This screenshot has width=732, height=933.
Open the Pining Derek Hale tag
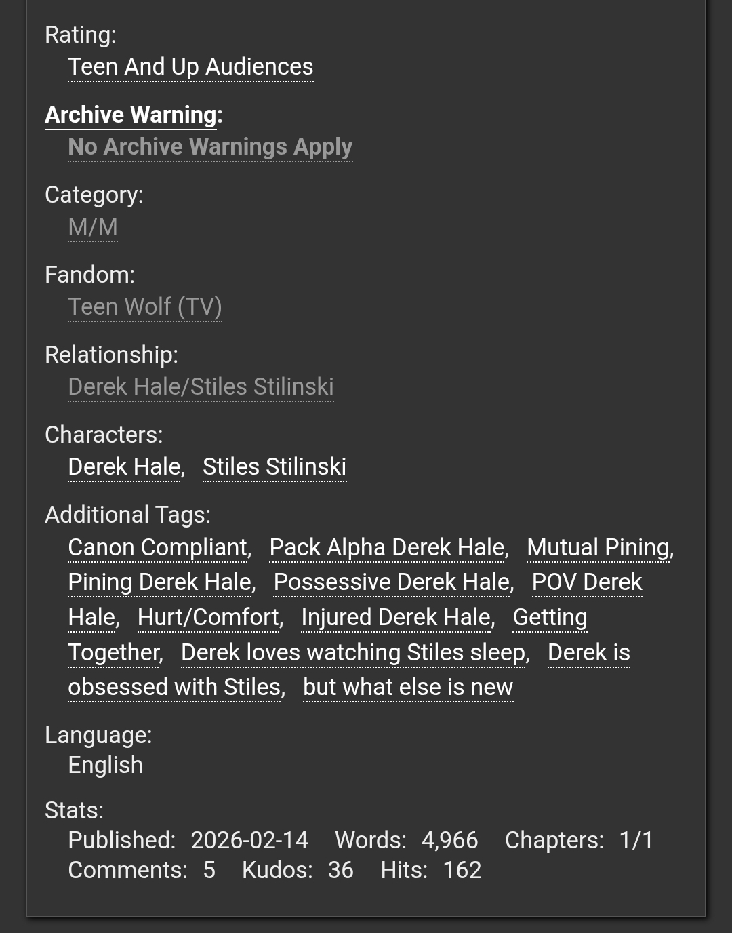click(160, 582)
